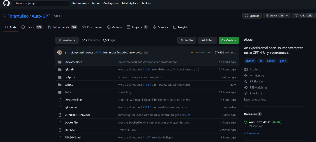Screen dimensions: 316x142
Task: Open the master branch dropdown
Action: coord(67,40)
